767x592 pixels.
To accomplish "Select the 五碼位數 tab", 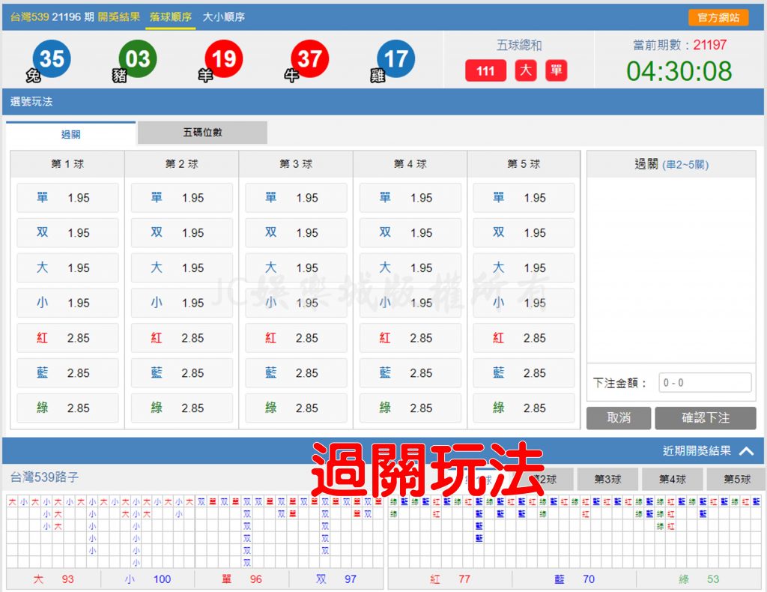I will tap(202, 132).
